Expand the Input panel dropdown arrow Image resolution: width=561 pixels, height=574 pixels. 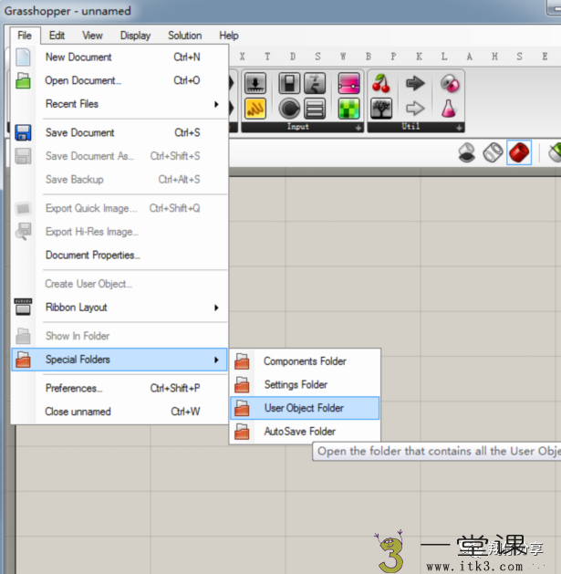tap(358, 127)
